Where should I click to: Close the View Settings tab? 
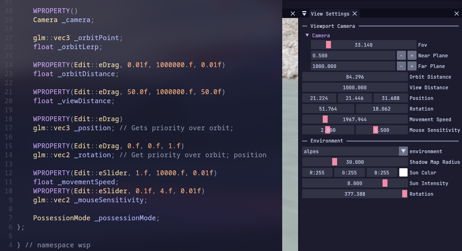355,14
